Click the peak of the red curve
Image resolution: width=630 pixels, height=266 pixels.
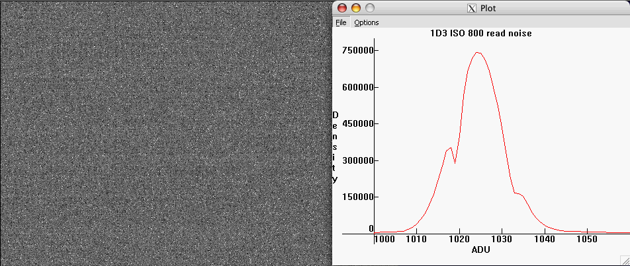(x=477, y=53)
